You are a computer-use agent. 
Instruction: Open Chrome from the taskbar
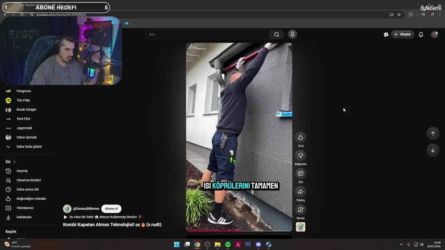pos(197,244)
